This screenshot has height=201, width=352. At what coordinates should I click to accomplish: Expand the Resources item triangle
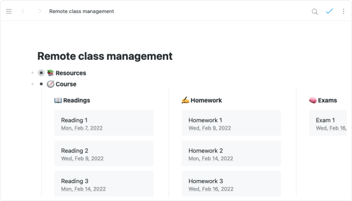pos(33,73)
